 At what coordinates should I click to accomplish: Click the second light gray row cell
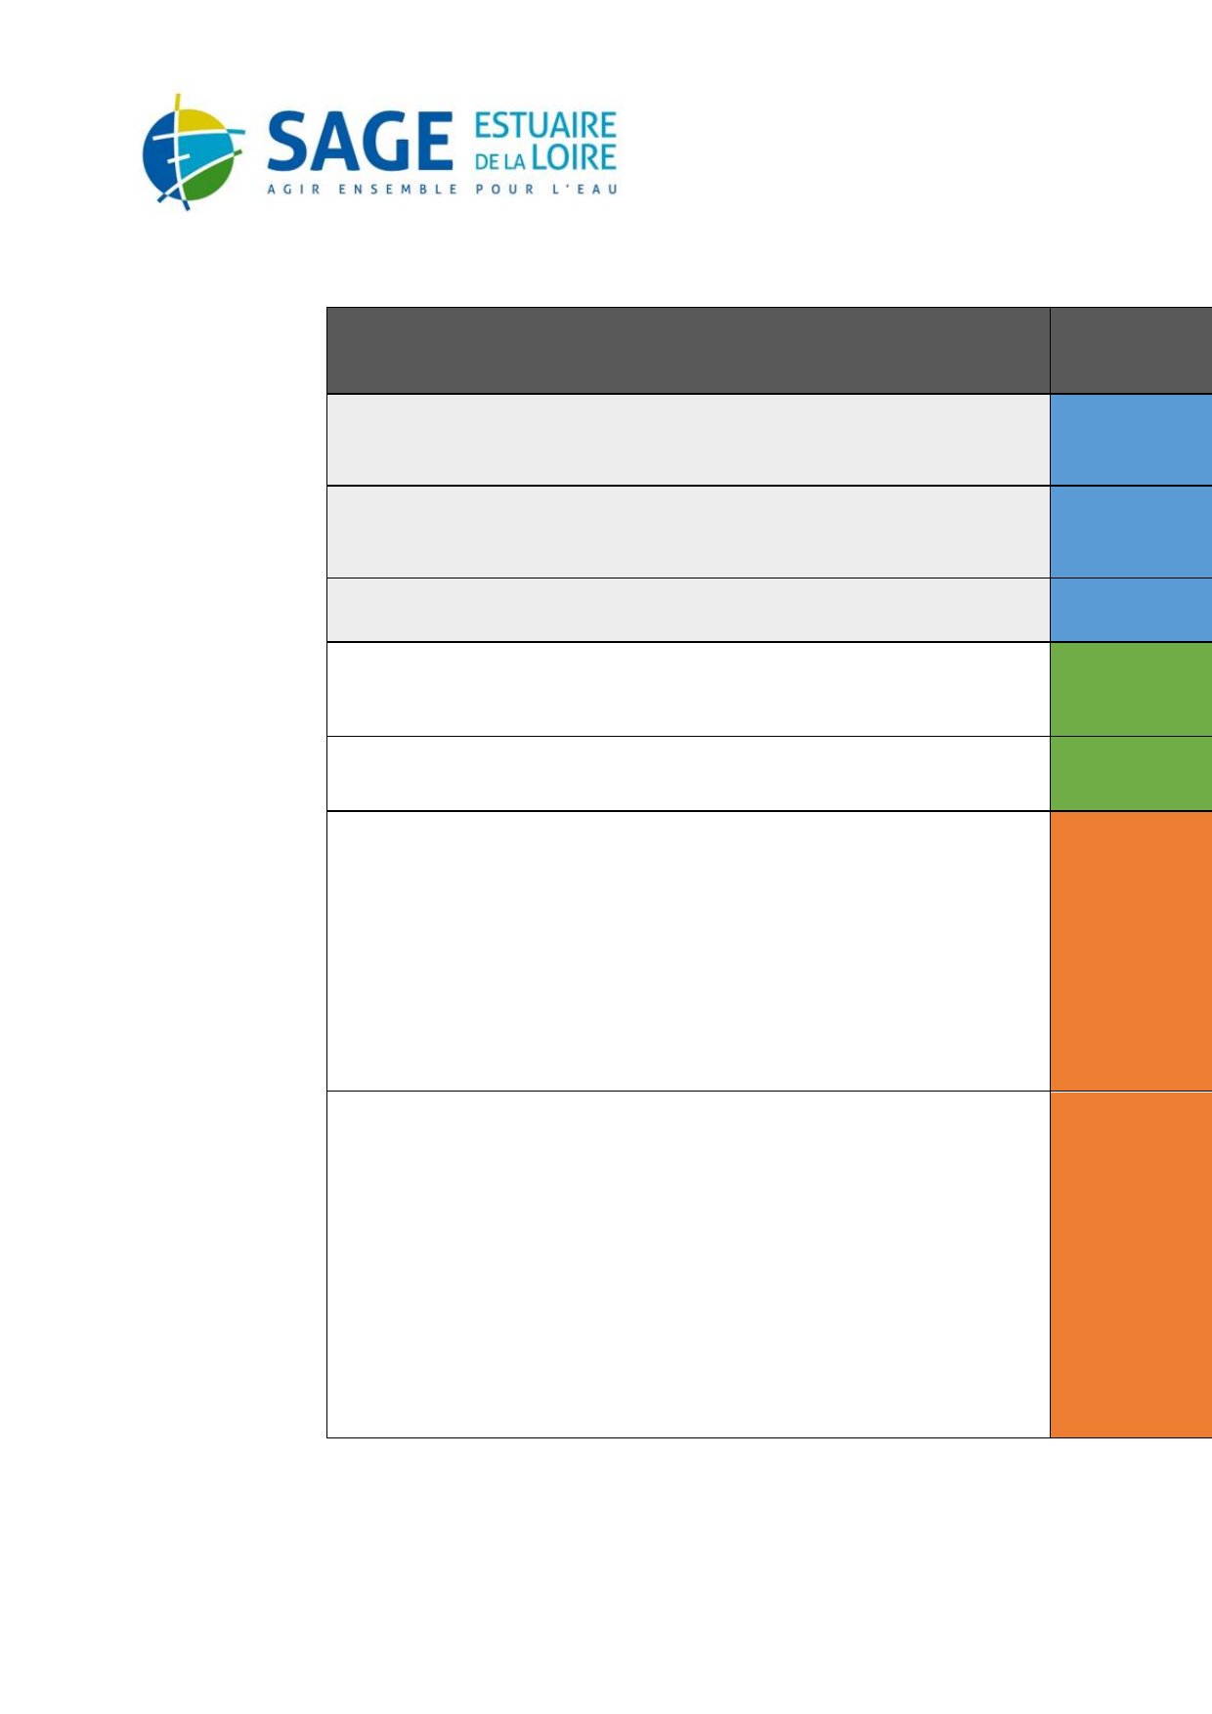tap(688, 532)
